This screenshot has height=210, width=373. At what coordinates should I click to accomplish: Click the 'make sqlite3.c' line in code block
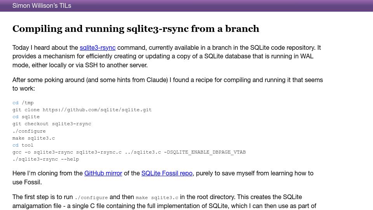click(x=33, y=138)
